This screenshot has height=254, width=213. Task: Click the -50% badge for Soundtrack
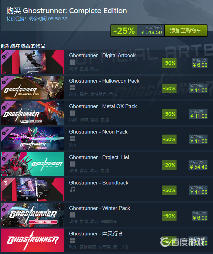[169, 190]
